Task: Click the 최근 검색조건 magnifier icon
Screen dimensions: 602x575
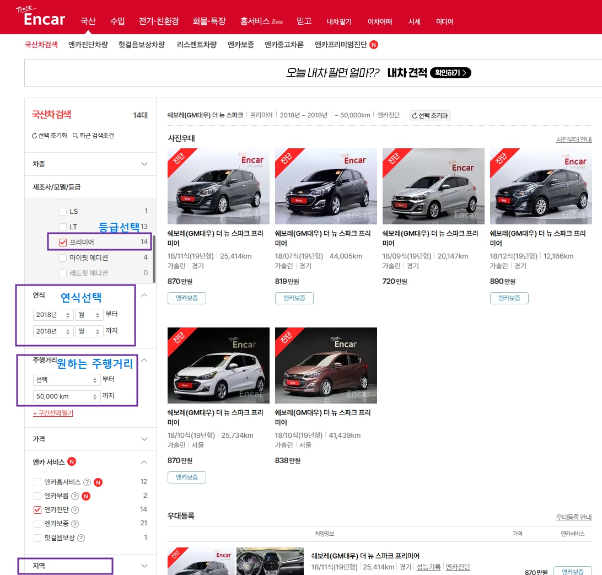Action: click(75, 136)
